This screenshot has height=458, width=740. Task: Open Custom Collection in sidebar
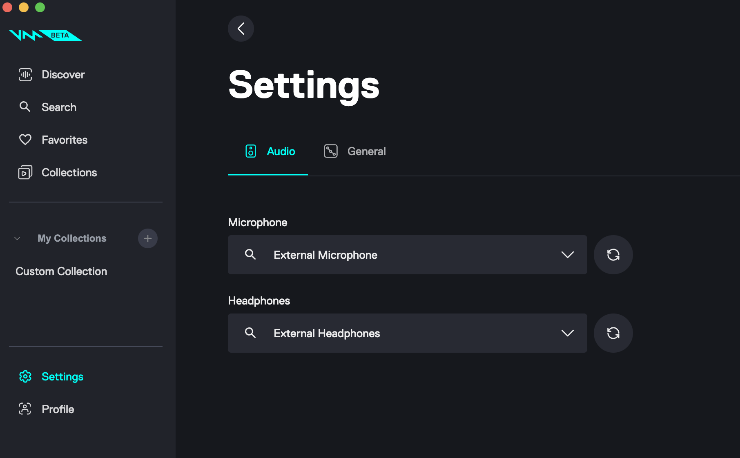click(x=61, y=271)
